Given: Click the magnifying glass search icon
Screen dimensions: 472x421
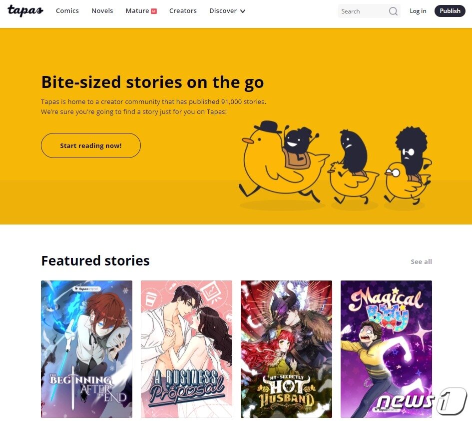Looking at the screenshot, I should [x=393, y=11].
